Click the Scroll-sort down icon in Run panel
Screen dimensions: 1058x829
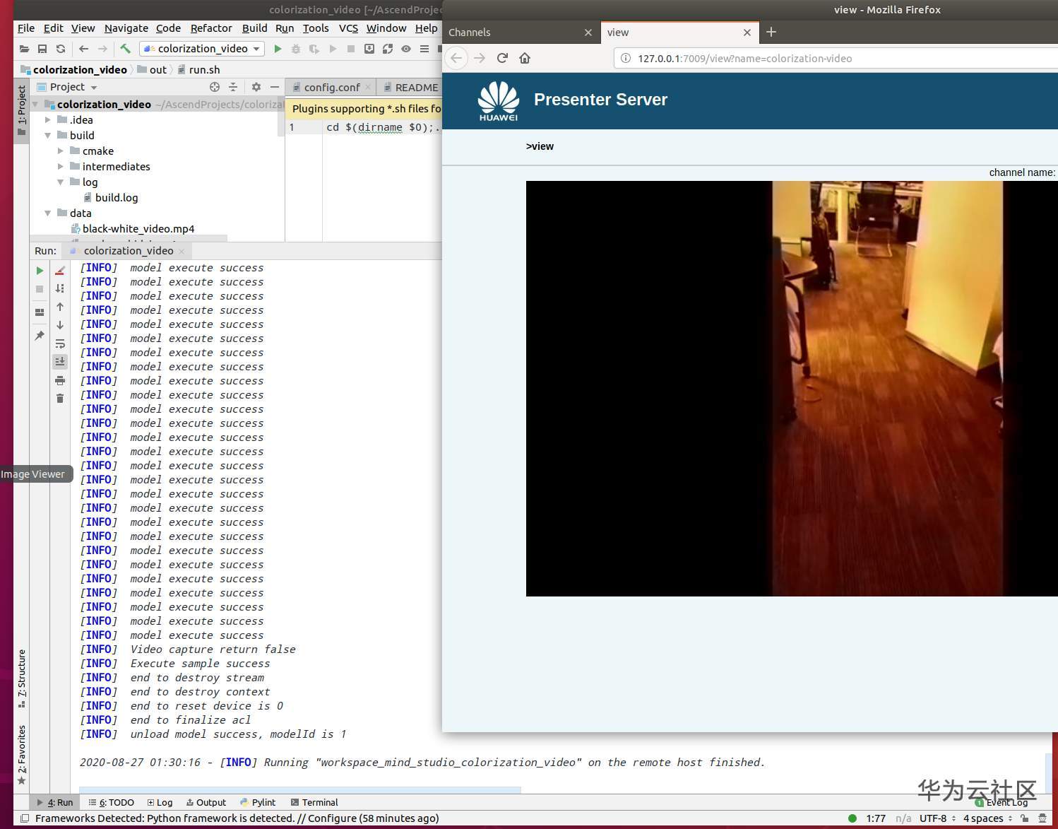click(60, 288)
